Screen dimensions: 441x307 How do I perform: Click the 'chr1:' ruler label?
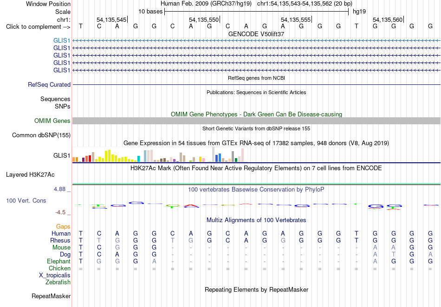[x=64, y=19]
